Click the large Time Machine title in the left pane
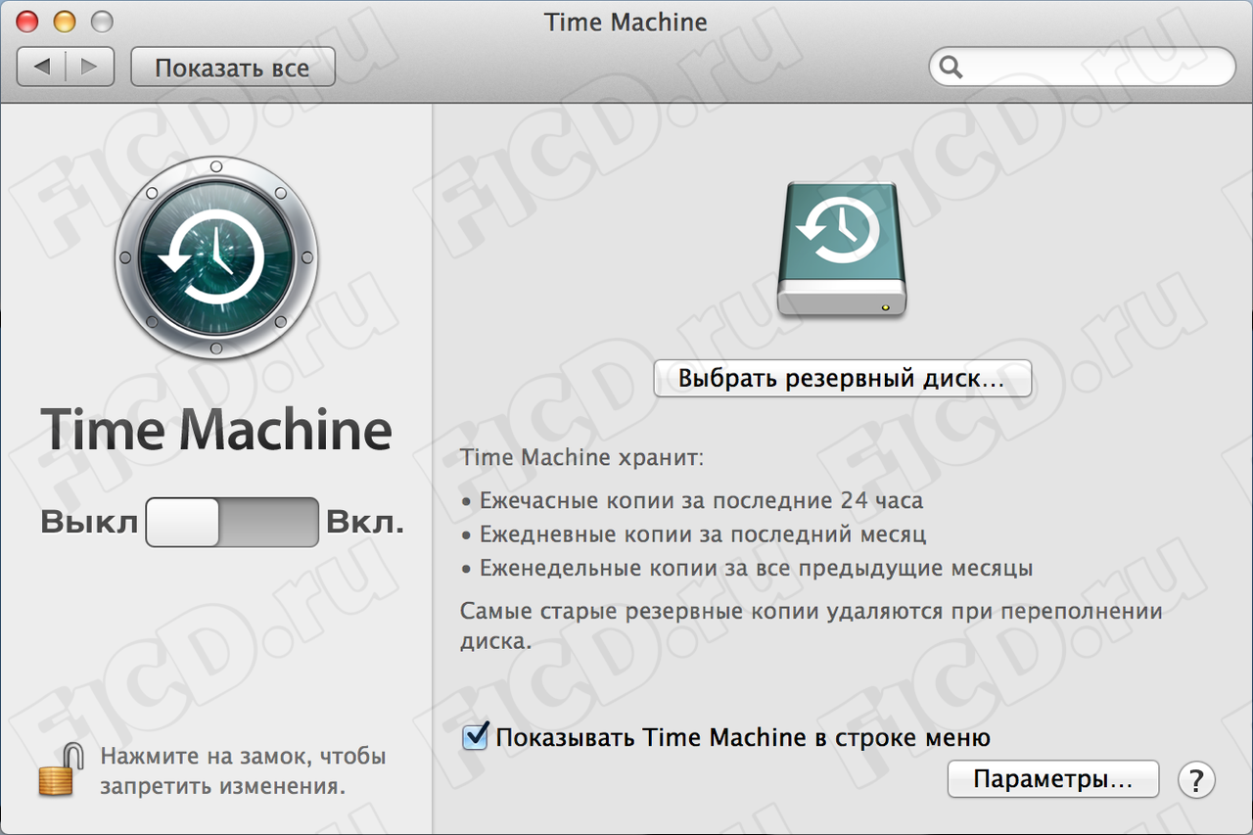 tap(216, 430)
